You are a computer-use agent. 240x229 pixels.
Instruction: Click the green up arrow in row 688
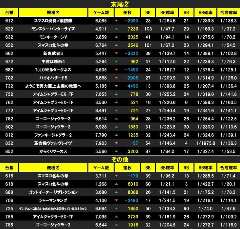tap(116, 192)
